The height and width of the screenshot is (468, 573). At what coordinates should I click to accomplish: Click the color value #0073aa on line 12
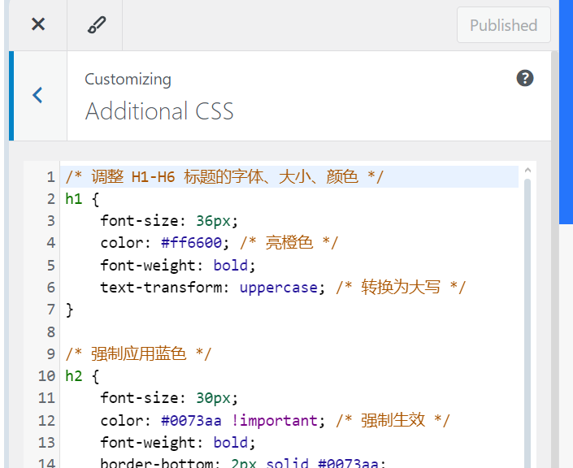[x=192, y=421]
